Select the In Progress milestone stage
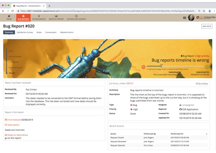Screen dimensions: 216x153 click(14, 62)
